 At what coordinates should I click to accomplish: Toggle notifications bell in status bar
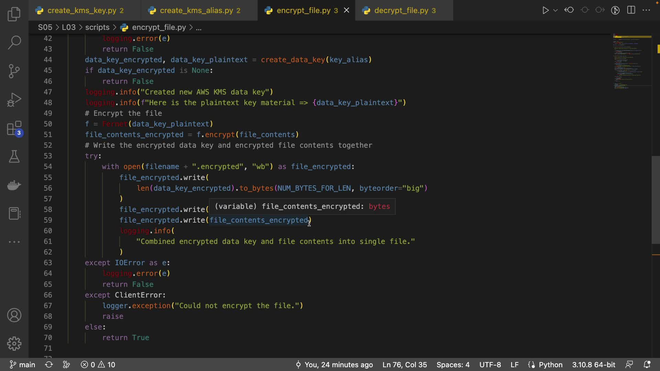pos(647,364)
